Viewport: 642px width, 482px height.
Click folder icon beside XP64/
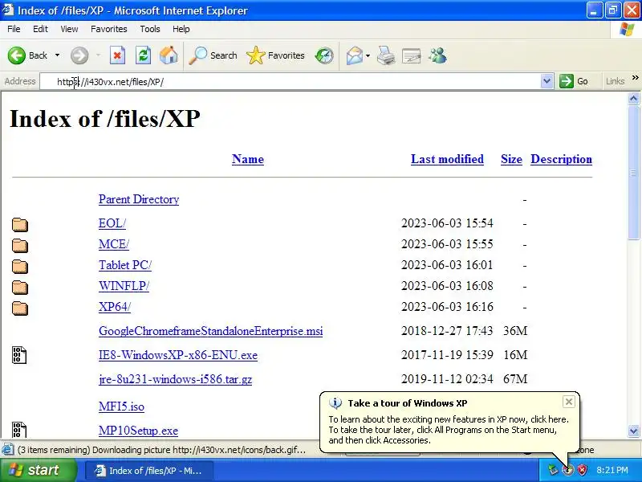coord(19,308)
